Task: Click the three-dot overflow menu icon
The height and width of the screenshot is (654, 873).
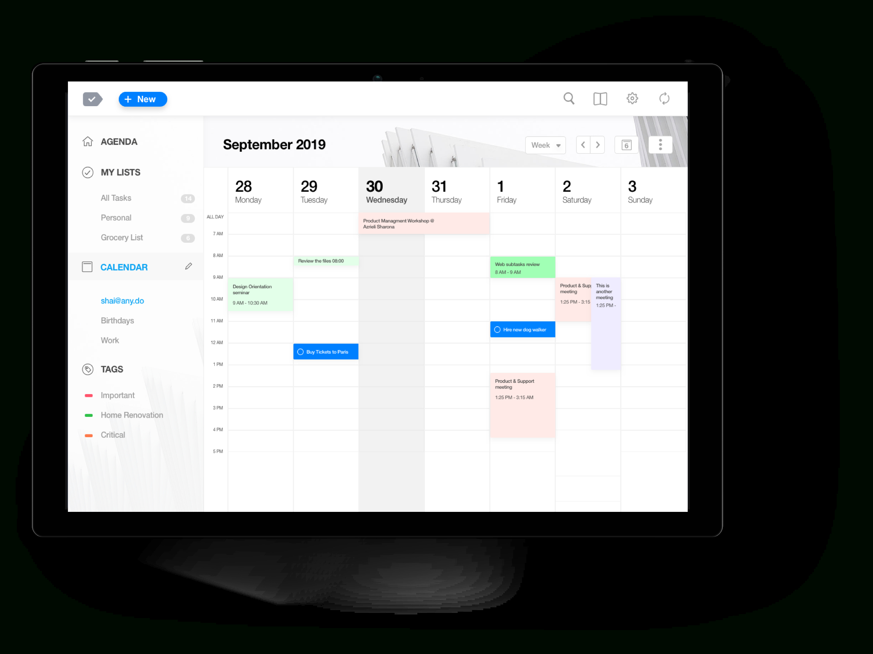Action: 660,144
